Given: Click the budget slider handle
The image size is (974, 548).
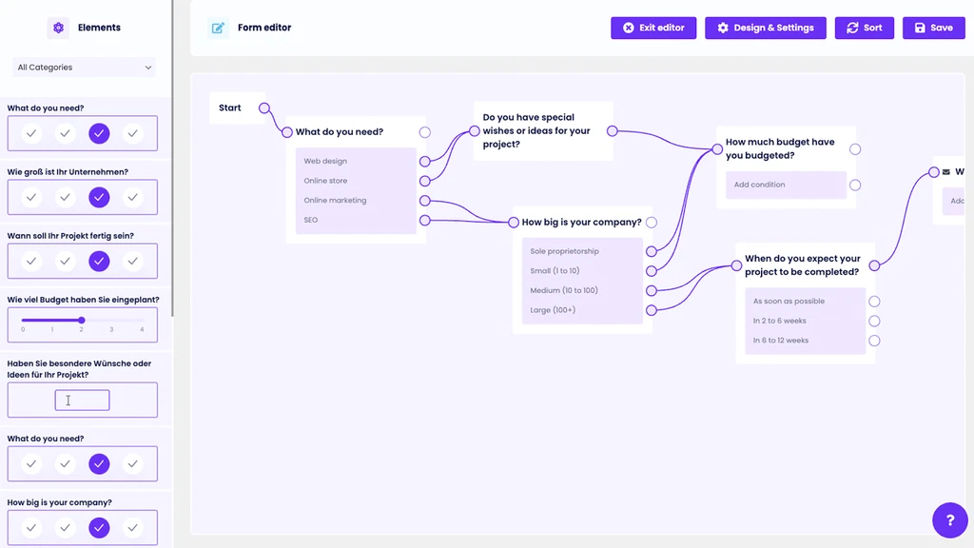Looking at the screenshot, I should [x=82, y=320].
